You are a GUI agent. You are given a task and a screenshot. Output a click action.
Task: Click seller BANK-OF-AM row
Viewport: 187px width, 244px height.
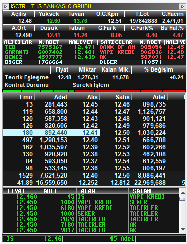coord(142,47)
